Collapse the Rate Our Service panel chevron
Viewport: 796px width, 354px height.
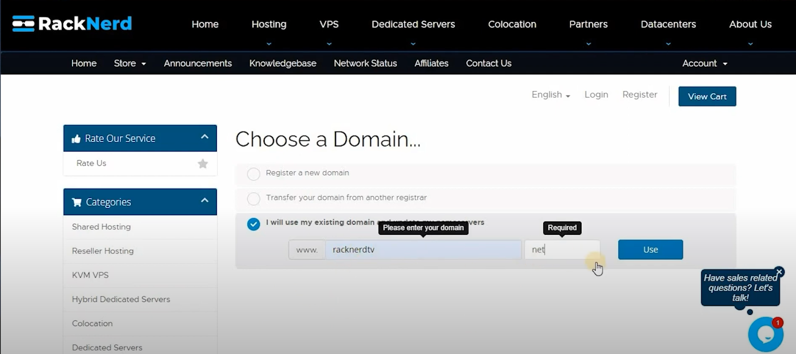click(x=204, y=137)
